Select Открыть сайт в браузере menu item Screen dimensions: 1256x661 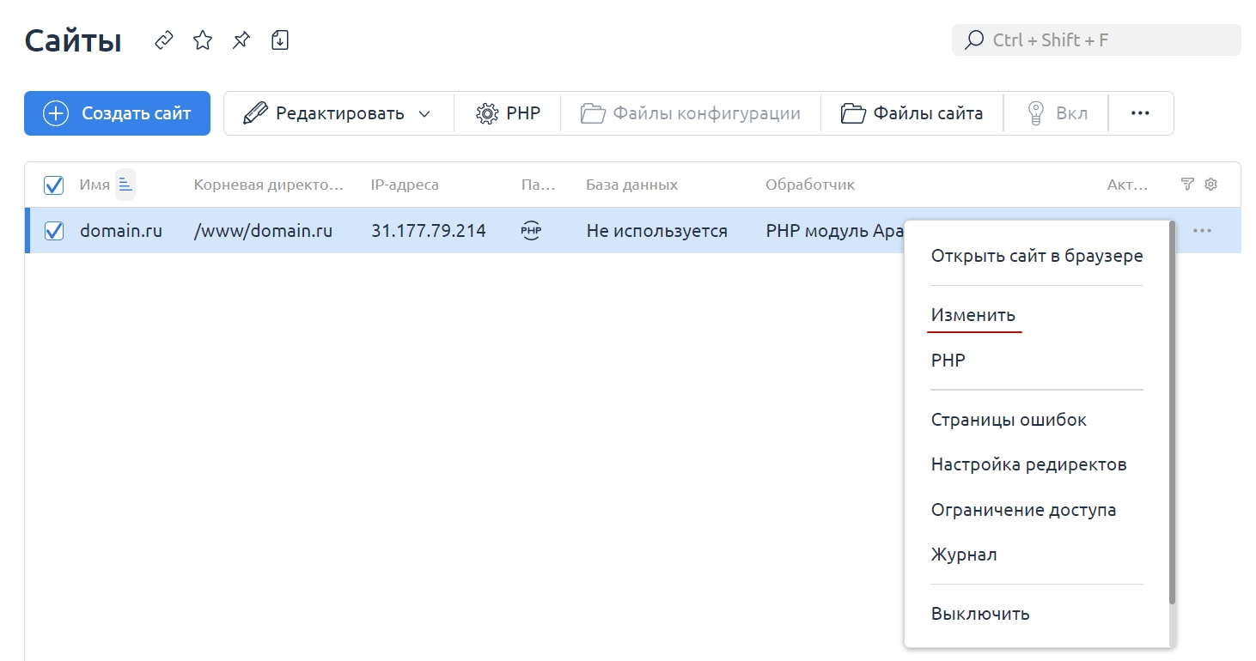1037,256
